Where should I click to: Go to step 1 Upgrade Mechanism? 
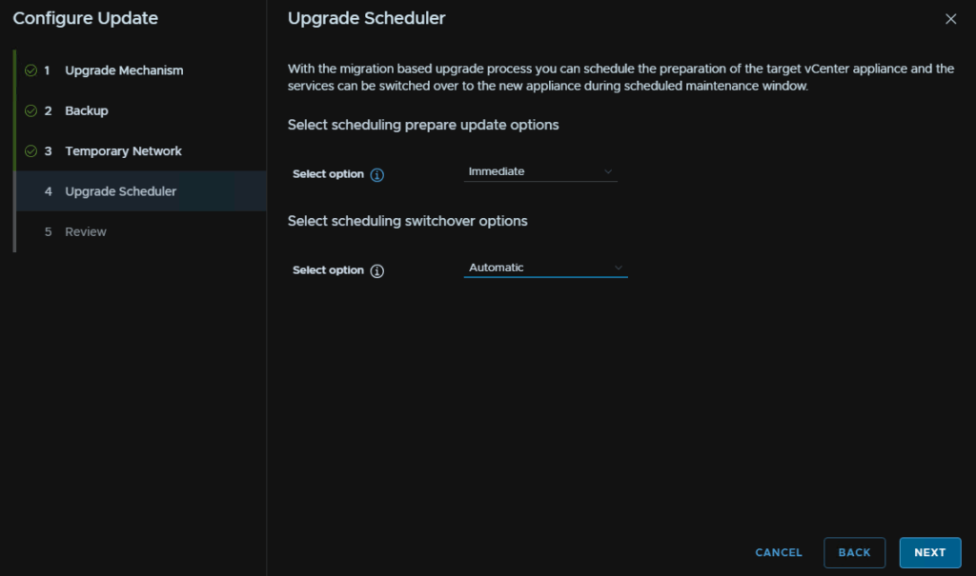click(124, 70)
